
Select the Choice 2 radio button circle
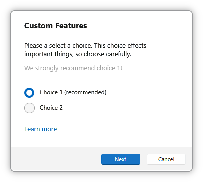[29, 108]
